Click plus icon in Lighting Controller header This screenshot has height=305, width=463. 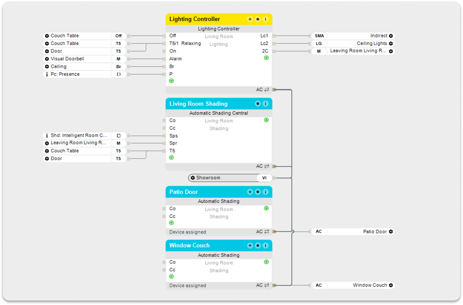click(x=250, y=19)
